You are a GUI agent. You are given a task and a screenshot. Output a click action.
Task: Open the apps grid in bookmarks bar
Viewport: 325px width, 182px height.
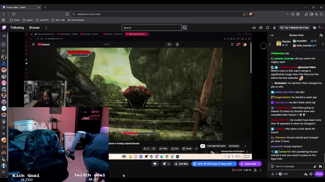3,20
